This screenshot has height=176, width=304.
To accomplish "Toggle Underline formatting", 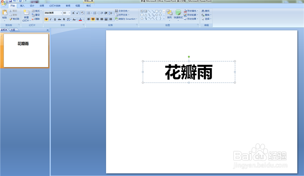I will tap(55, 19).
